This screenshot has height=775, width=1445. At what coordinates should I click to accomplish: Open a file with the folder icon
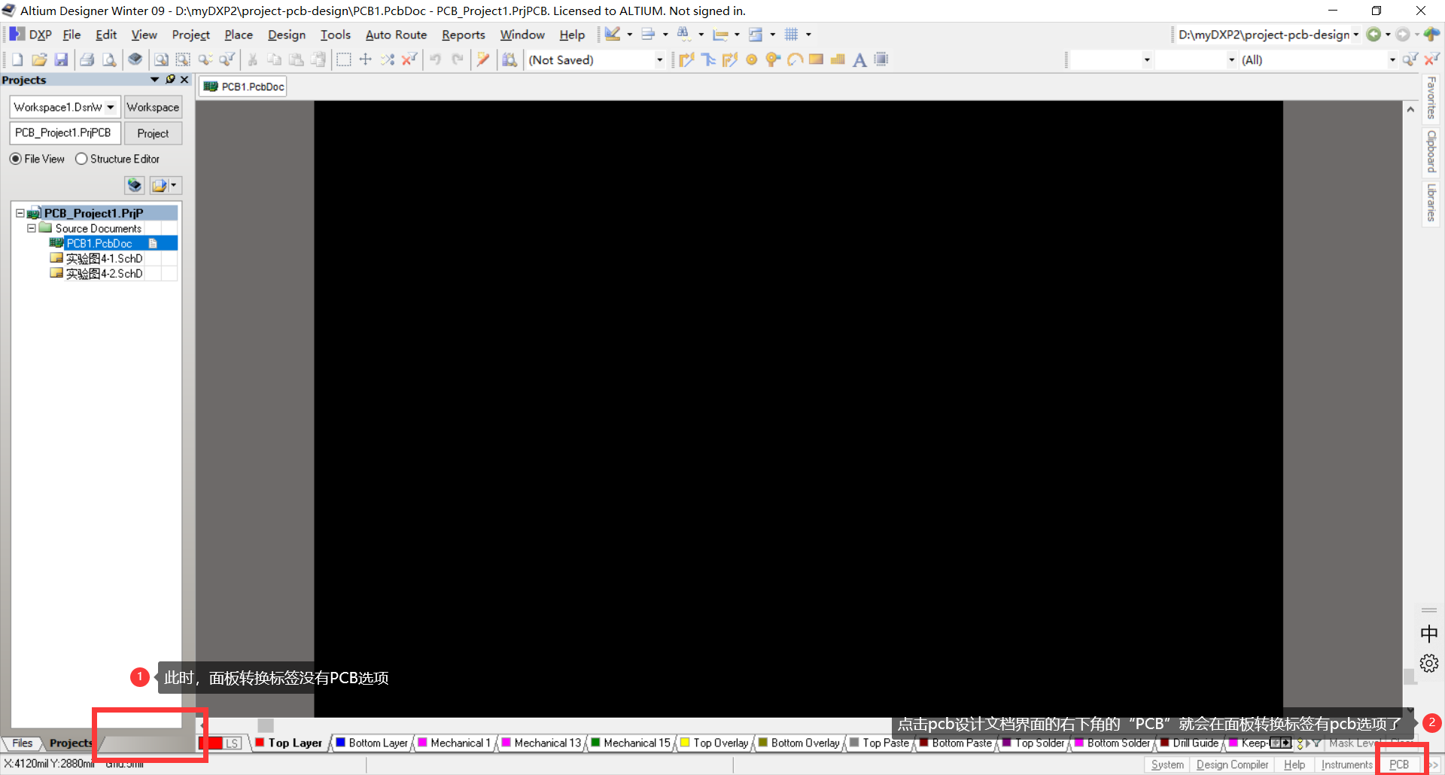click(39, 59)
